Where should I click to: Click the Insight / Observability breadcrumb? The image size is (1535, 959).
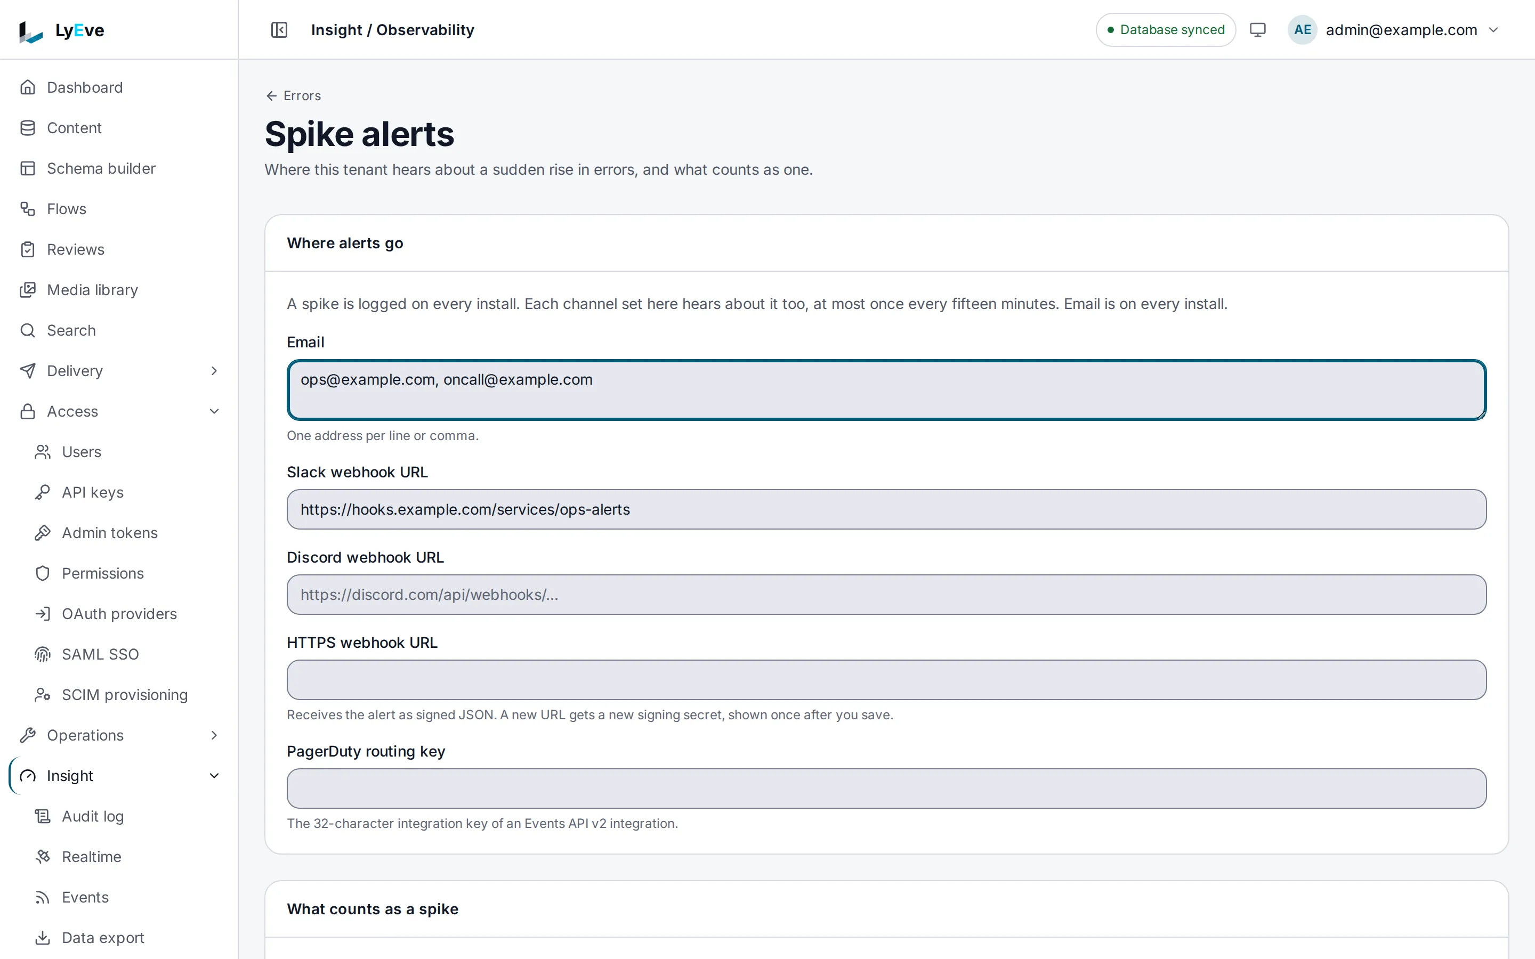pyautogui.click(x=393, y=30)
